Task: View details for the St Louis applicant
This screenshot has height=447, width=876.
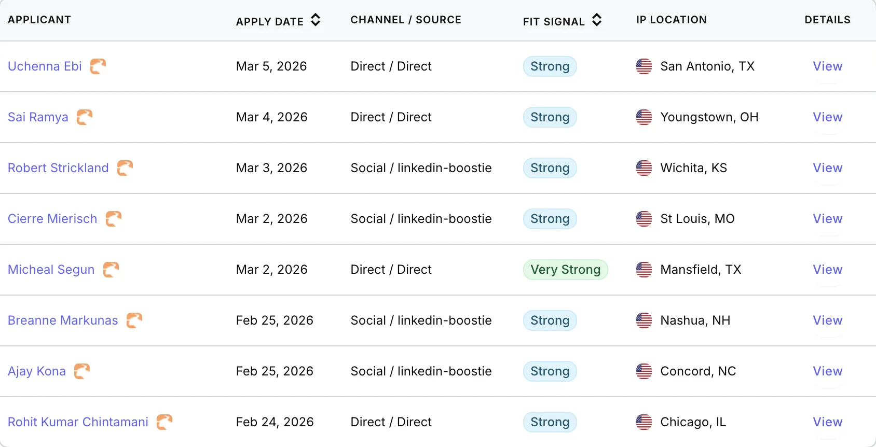Action: click(x=827, y=219)
